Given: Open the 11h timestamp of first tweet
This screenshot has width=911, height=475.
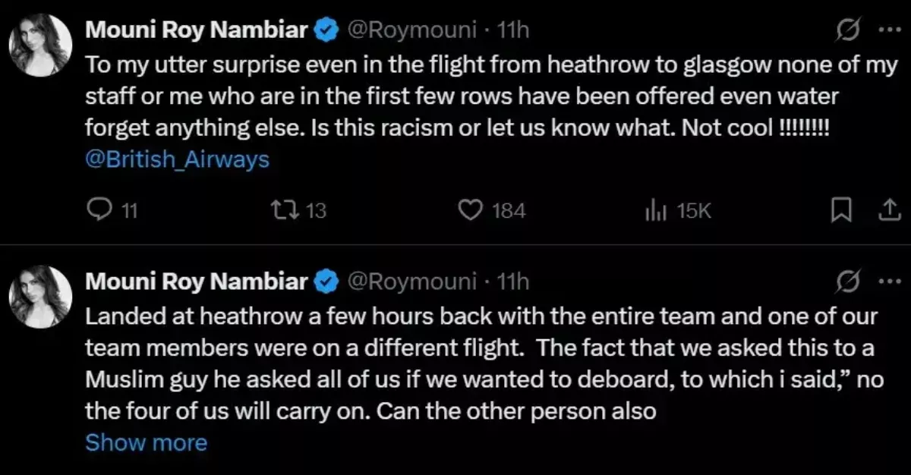Looking at the screenshot, I should click(x=512, y=30).
